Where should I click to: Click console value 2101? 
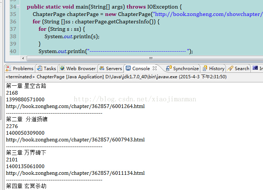point(12,160)
